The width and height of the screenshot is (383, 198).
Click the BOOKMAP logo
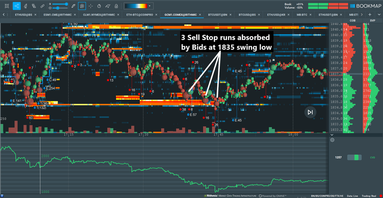pos(365,6)
